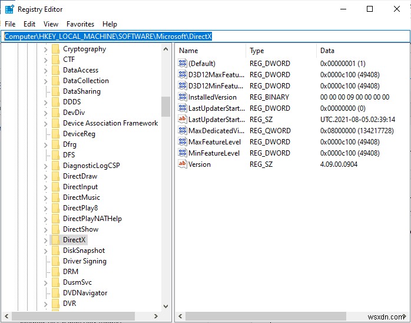Viewport: 411px width, 323px height.
Task: Click the DevDiv folder icon
Action: click(55, 113)
